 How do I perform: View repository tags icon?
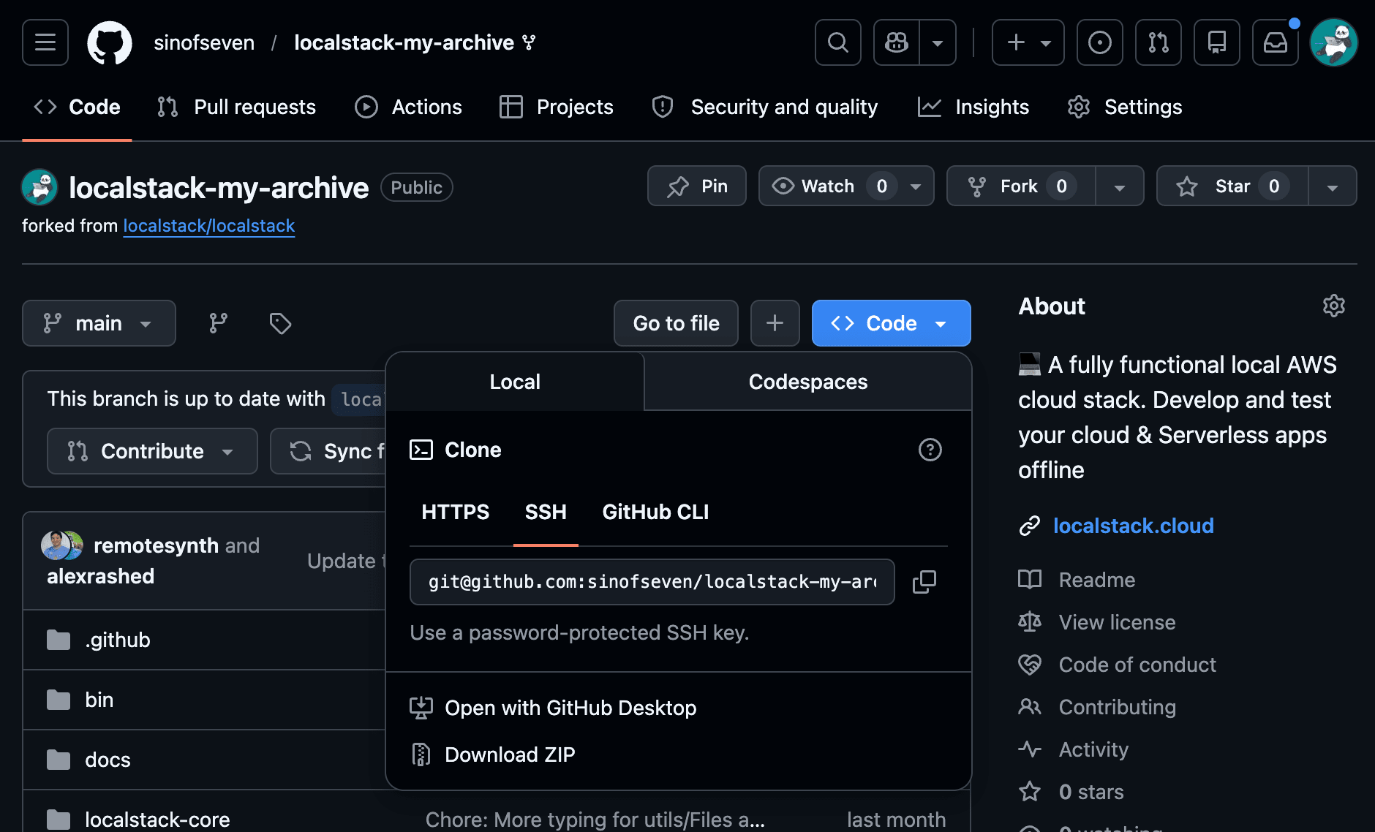pyautogui.click(x=280, y=323)
